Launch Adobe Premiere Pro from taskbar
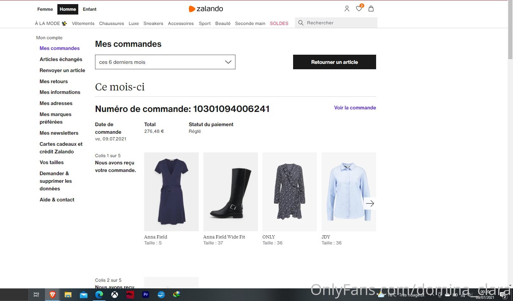The height and width of the screenshot is (301, 513). pyautogui.click(x=146, y=295)
